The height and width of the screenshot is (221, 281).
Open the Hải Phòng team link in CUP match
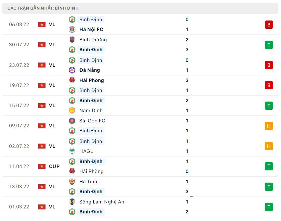(x=91, y=171)
